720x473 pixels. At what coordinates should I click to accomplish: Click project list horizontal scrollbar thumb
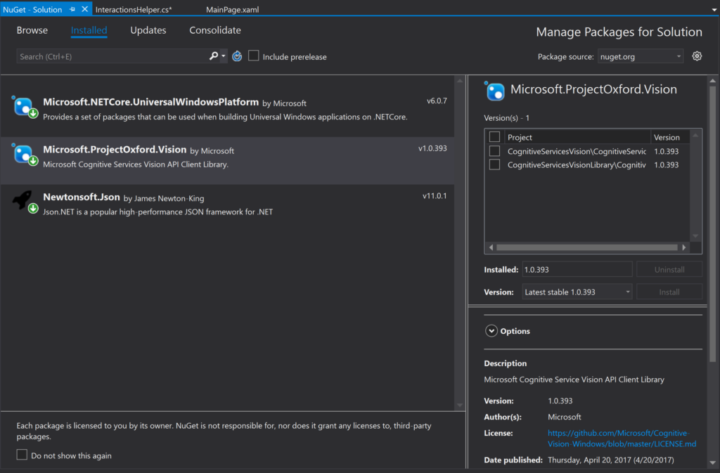[587, 247]
